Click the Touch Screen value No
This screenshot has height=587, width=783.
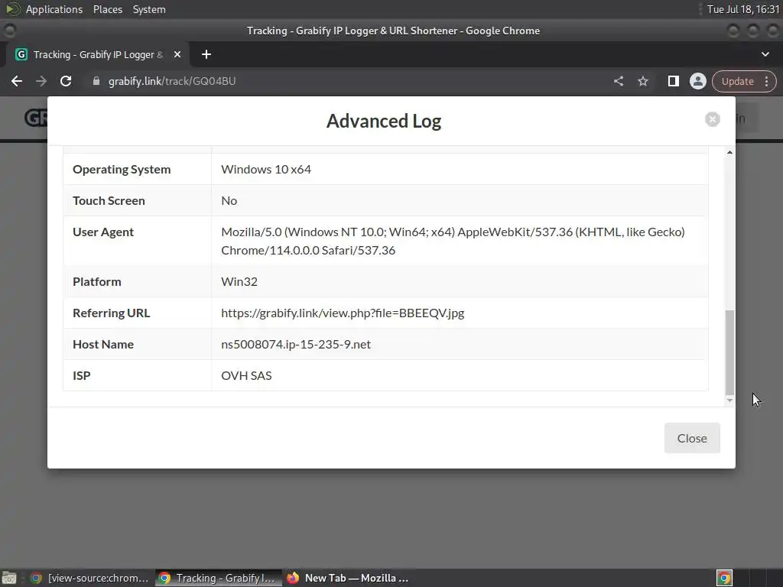tap(229, 201)
